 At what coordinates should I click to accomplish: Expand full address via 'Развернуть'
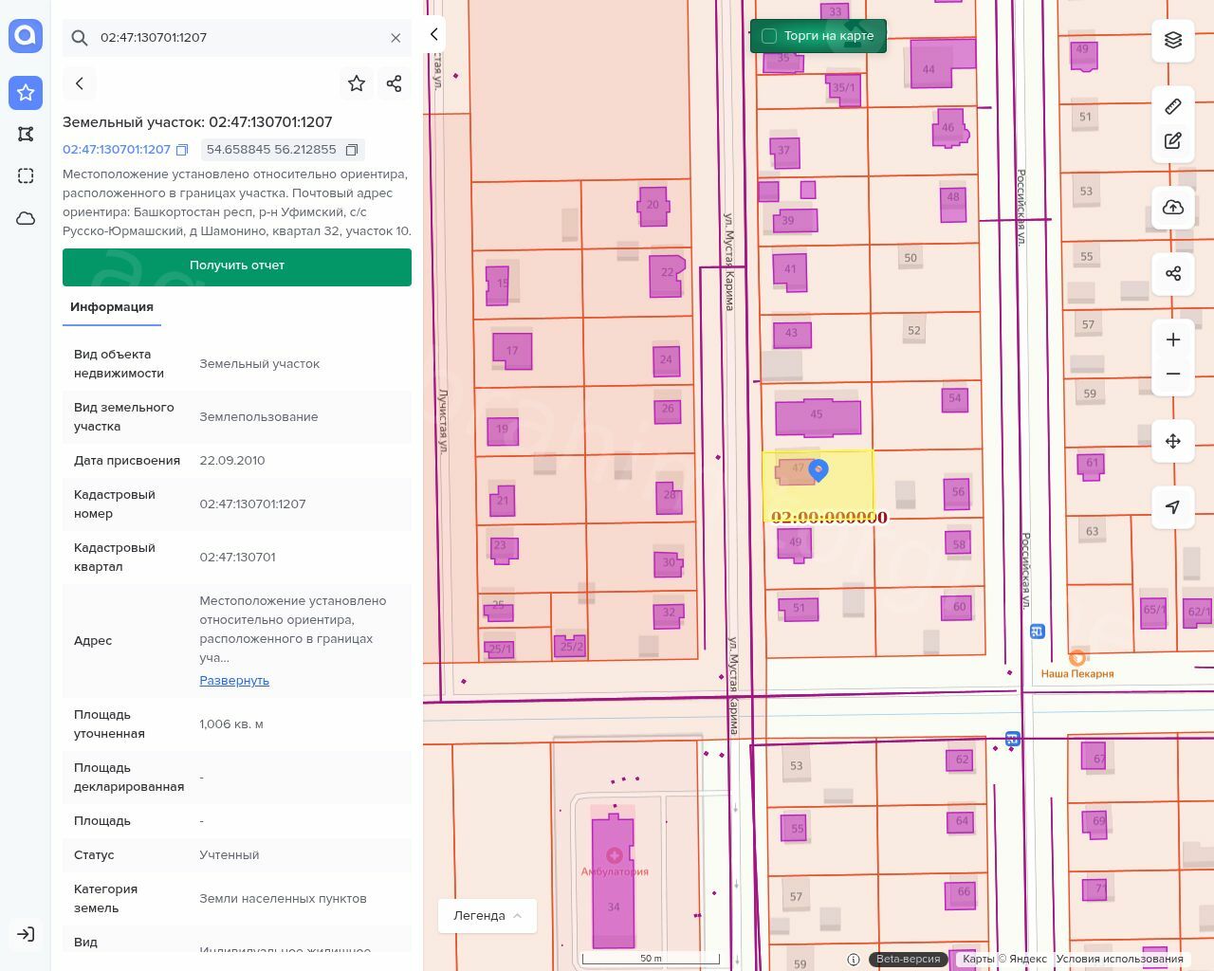tap(234, 681)
